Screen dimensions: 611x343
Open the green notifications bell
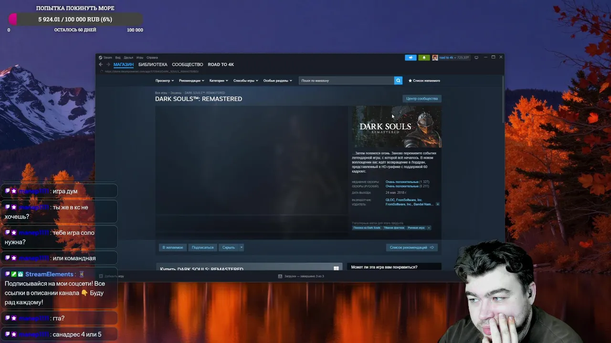click(x=424, y=58)
